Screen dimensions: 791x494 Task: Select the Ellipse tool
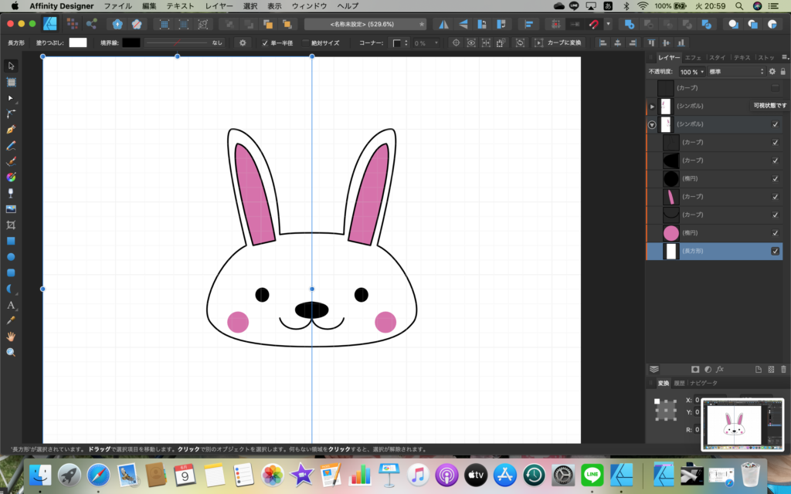point(11,259)
